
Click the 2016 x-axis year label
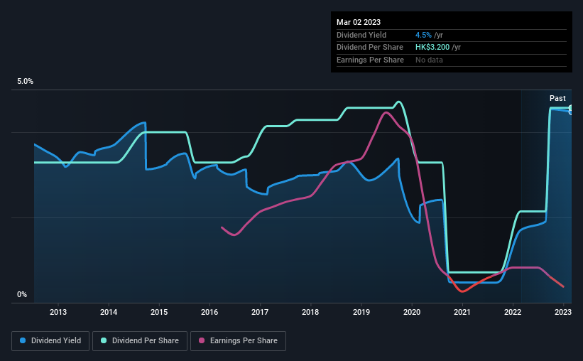click(x=209, y=312)
